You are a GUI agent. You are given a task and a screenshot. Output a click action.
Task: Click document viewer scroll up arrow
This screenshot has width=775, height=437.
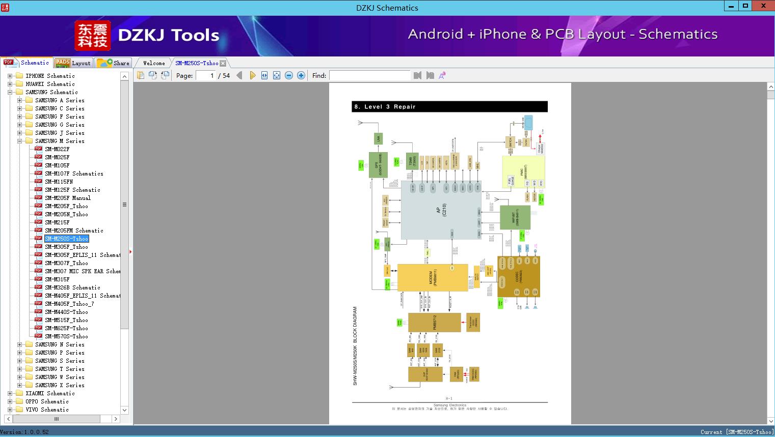[771, 87]
